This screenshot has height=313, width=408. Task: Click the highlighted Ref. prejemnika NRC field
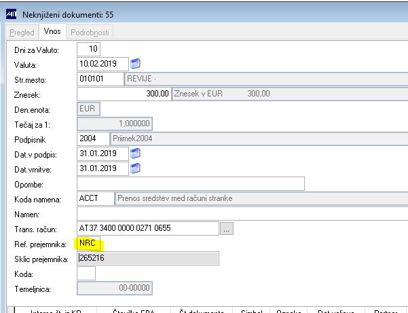click(88, 243)
